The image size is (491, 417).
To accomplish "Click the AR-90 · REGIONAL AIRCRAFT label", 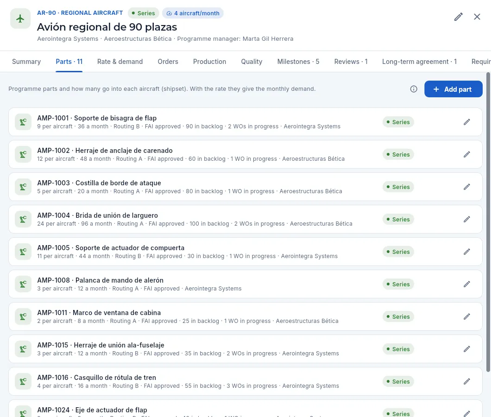I will (x=80, y=13).
